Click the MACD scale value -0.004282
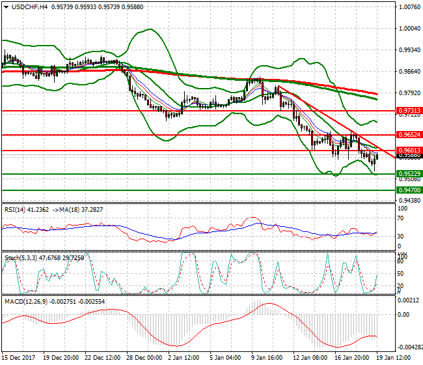423x365 pixels. 410,347
